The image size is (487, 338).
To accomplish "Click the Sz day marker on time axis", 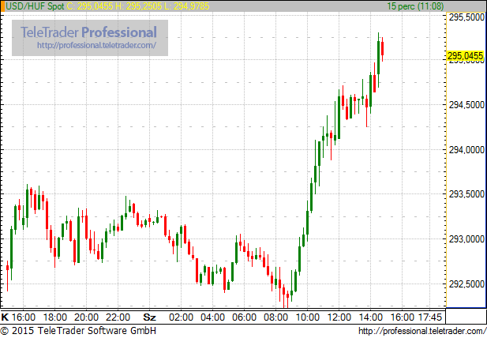I will click(x=149, y=317).
